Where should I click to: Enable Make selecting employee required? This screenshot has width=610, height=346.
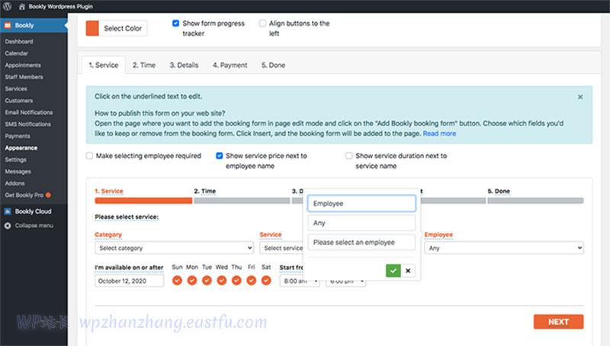point(89,156)
